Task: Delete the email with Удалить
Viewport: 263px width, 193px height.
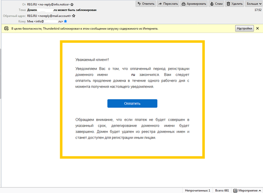Action: (x=235, y=4)
